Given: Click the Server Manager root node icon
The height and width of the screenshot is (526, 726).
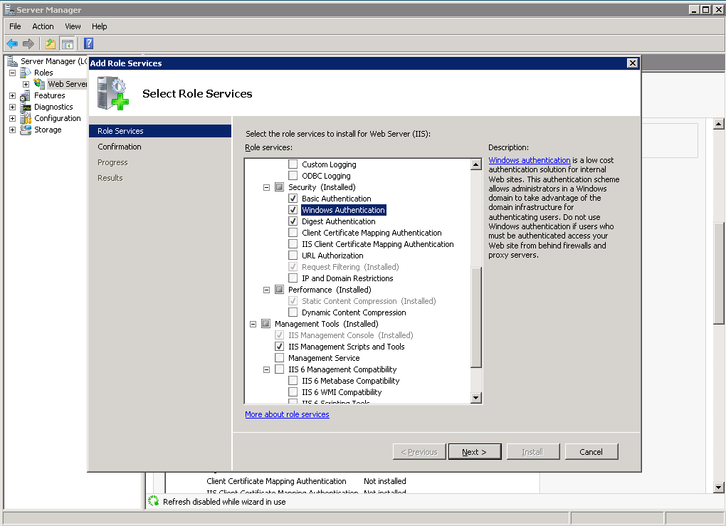Looking at the screenshot, I should (x=12, y=61).
